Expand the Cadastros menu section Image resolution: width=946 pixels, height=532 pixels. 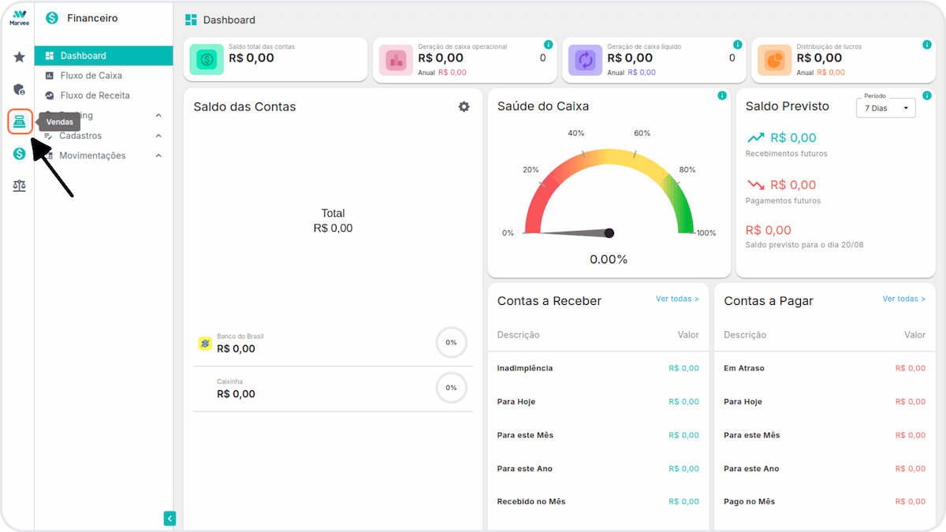click(x=104, y=136)
